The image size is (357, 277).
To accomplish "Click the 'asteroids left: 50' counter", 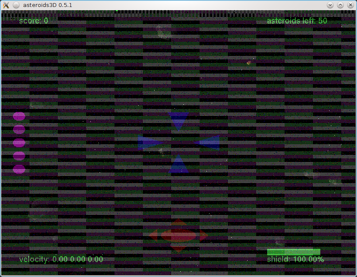I will [x=297, y=21].
